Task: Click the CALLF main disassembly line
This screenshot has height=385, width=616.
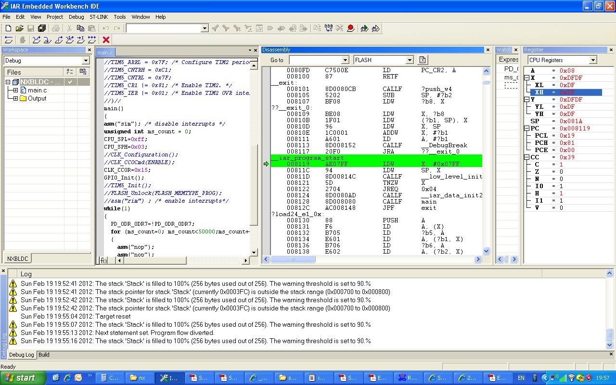Action: coord(376,202)
